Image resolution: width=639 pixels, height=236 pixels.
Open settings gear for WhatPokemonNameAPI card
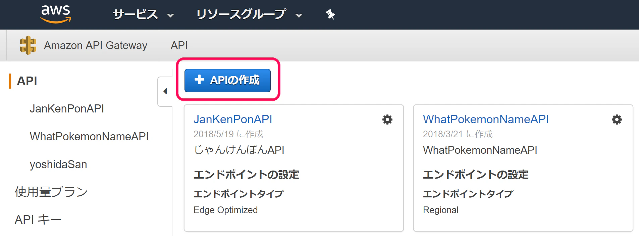click(617, 120)
